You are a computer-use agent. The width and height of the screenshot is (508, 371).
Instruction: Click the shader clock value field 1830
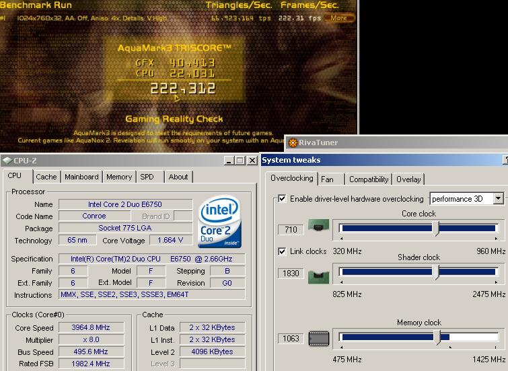pos(291,274)
